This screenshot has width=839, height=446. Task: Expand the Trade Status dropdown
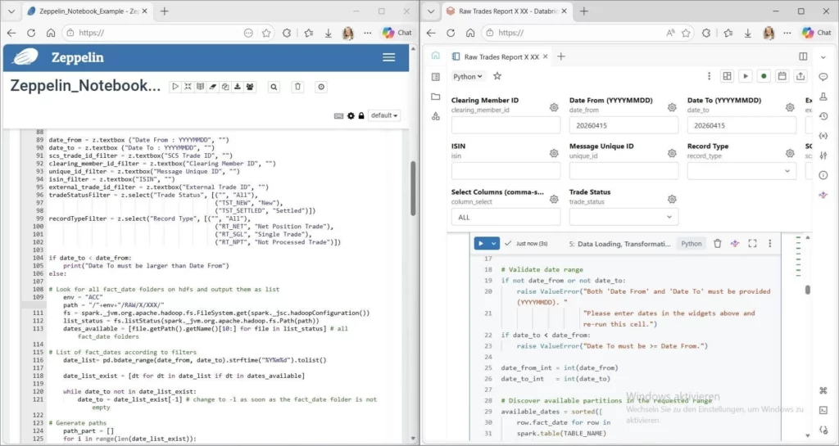coord(624,217)
